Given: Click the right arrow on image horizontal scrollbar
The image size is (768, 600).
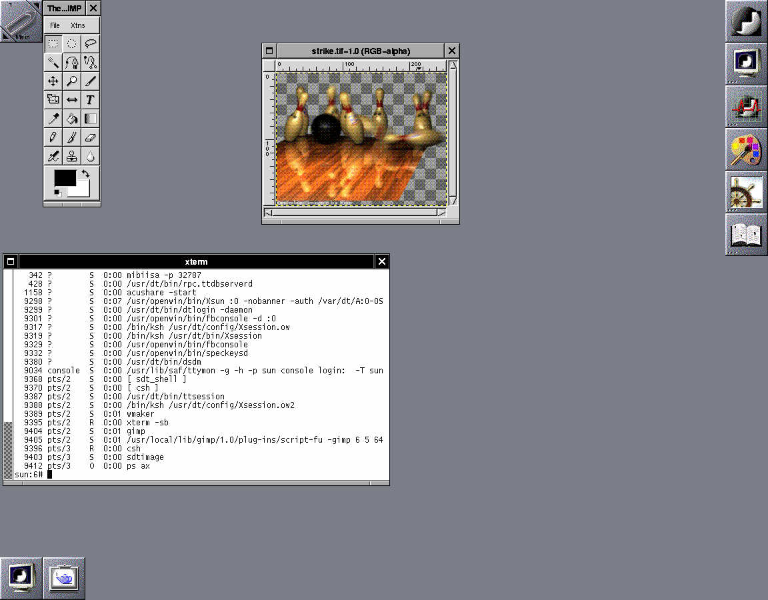Looking at the screenshot, I should 441,213.
